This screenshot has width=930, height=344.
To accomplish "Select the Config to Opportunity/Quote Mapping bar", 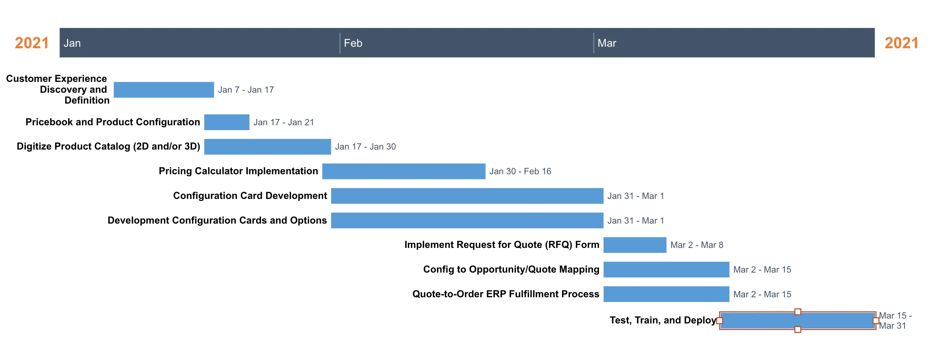I will pos(666,270).
